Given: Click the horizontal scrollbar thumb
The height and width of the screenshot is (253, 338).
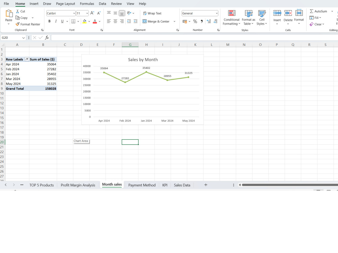Looking at the screenshot, I should 290,185.
